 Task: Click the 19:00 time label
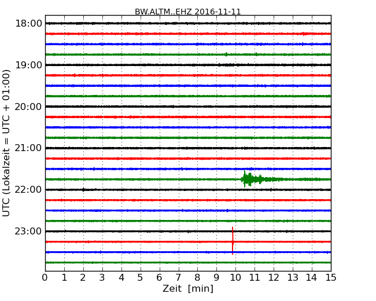pos(28,65)
